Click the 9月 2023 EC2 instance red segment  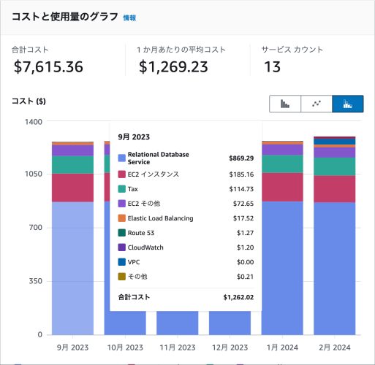(x=72, y=188)
